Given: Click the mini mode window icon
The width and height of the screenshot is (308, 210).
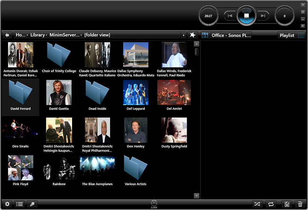Looking at the screenshot, I should click(x=303, y=26).
